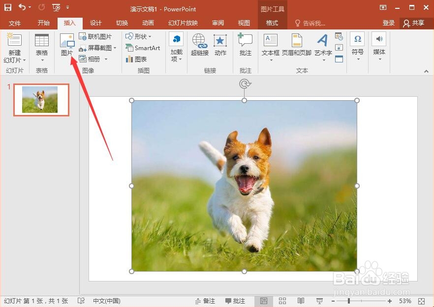Switch to the 审阅 ribbon tab
The image size is (434, 307).
[218, 23]
